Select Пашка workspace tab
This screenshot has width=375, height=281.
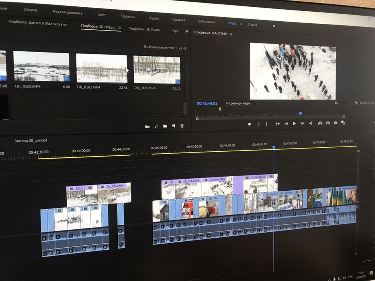click(x=252, y=24)
